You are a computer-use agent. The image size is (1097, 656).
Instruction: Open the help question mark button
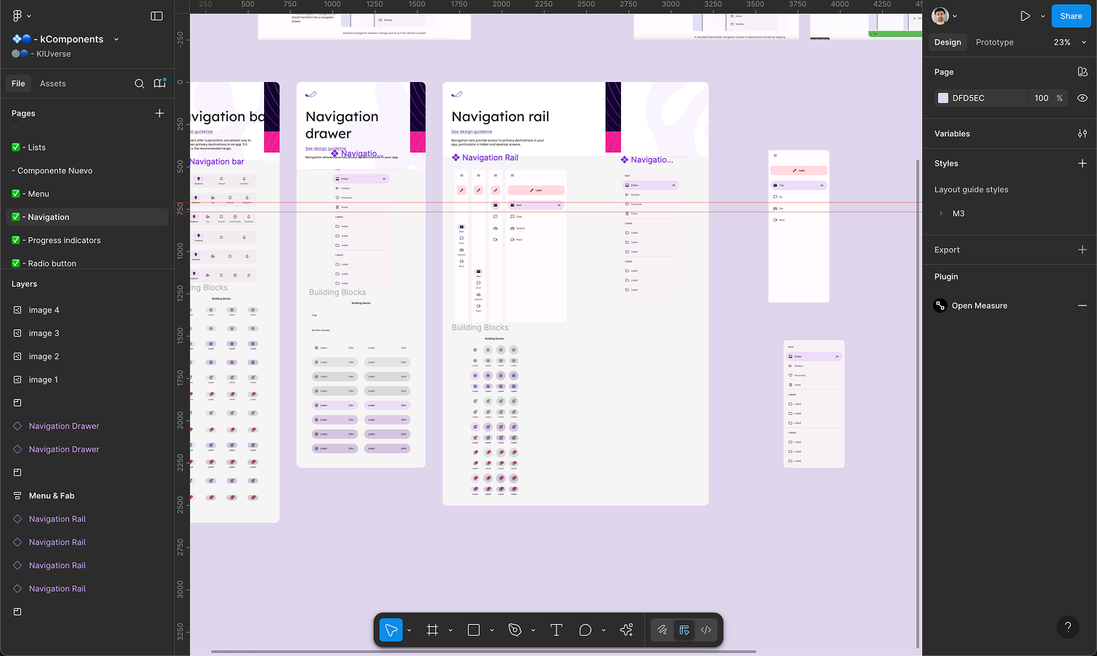pyautogui.click(x=1067, y=627)
